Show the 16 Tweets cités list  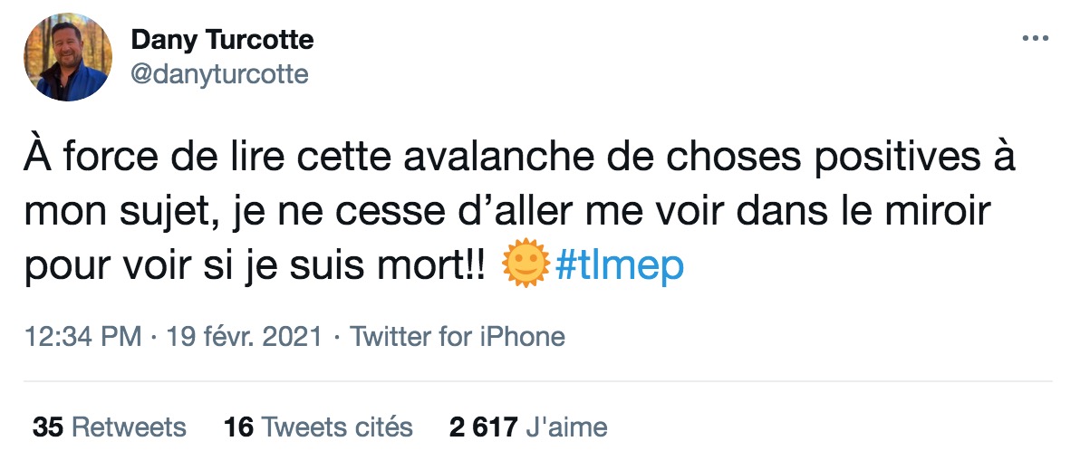point(318,427)
